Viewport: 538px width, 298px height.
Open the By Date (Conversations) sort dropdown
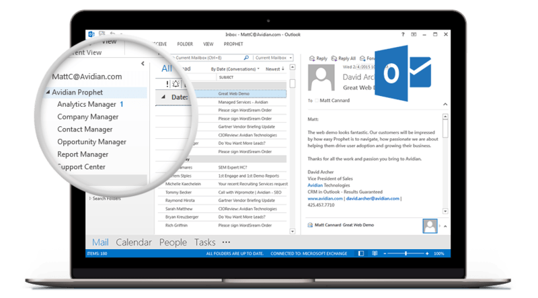235,69
